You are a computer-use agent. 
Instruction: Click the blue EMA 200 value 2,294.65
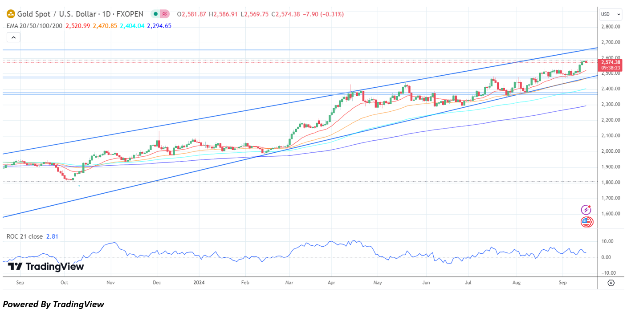[159, 26]
